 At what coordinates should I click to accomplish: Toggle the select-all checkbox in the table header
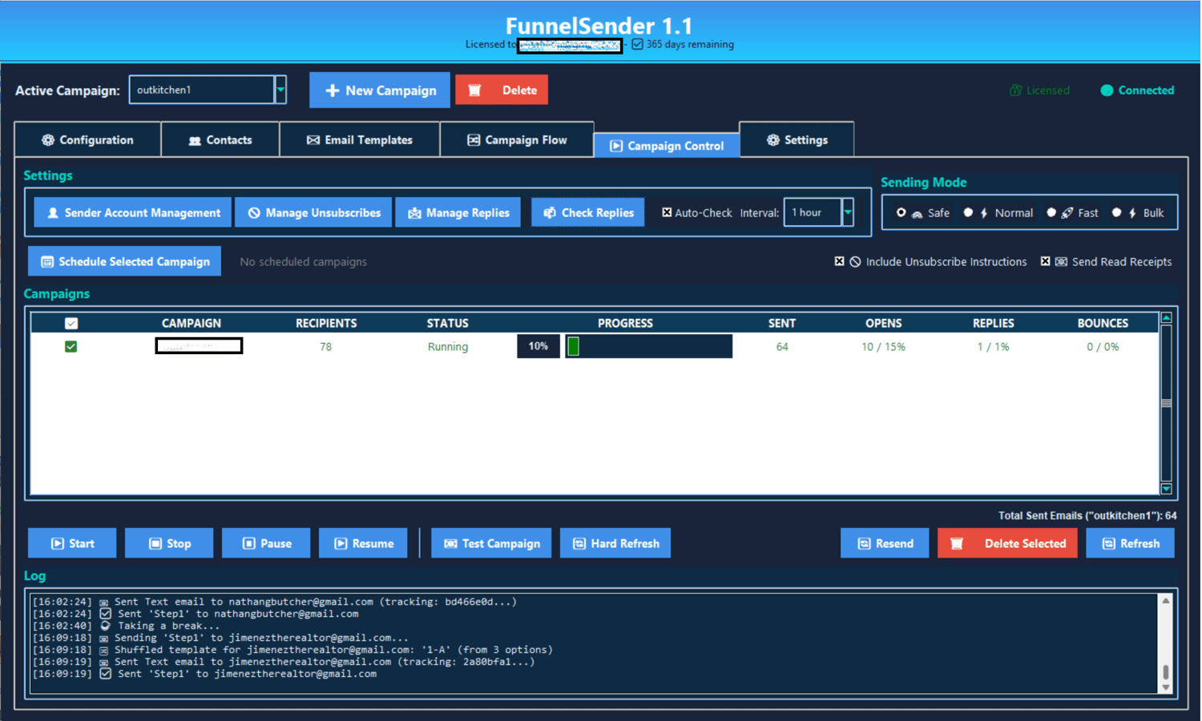[x=71, y=324]
